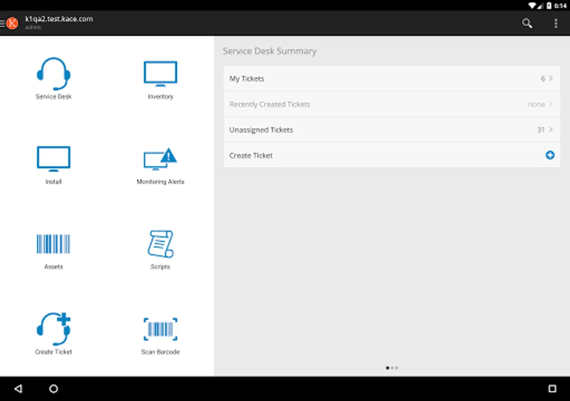Select Create Ticket row in summary
The width and height of the screenshot is (570, 401).
point(392,155)
